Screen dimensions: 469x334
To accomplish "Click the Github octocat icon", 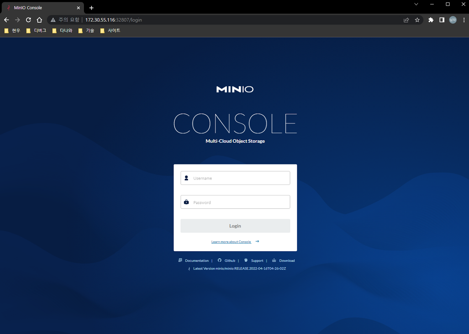I will (220, 260).
